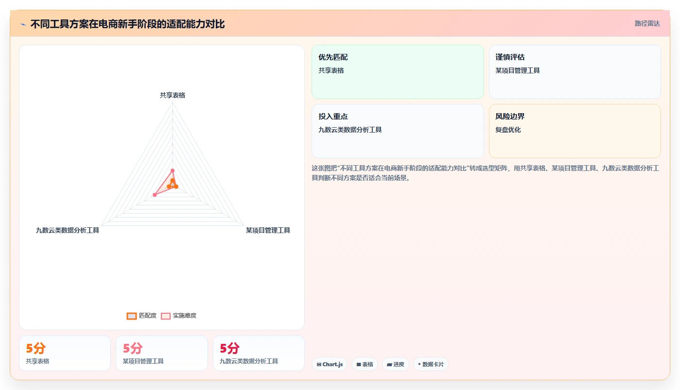Toggle the 匹配度 legend item
Screen dimensions: 680x390
[141, 316]
